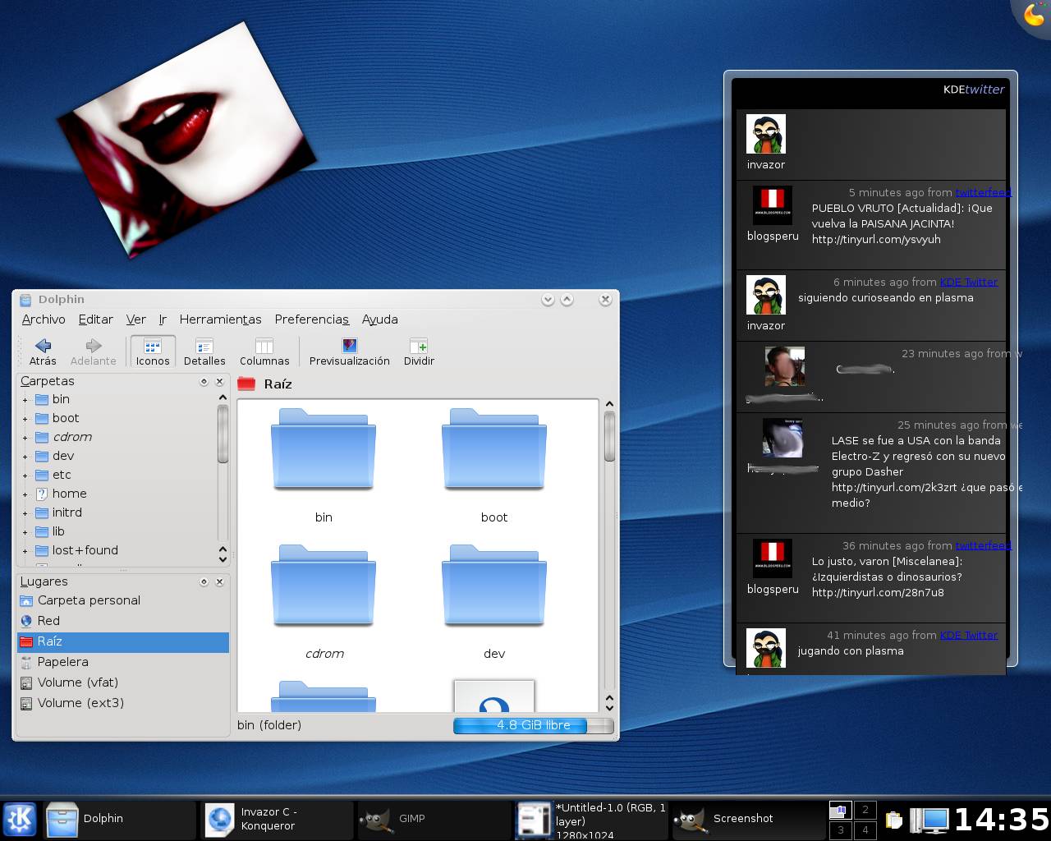Expand the boot tree node
The image size is (1051, 841).
point(25,419)
